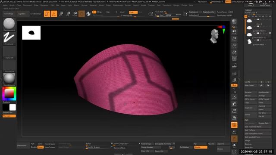Click the AAHalf icon
This screenshot has width=276, height=155.
(x=234, y=53)
